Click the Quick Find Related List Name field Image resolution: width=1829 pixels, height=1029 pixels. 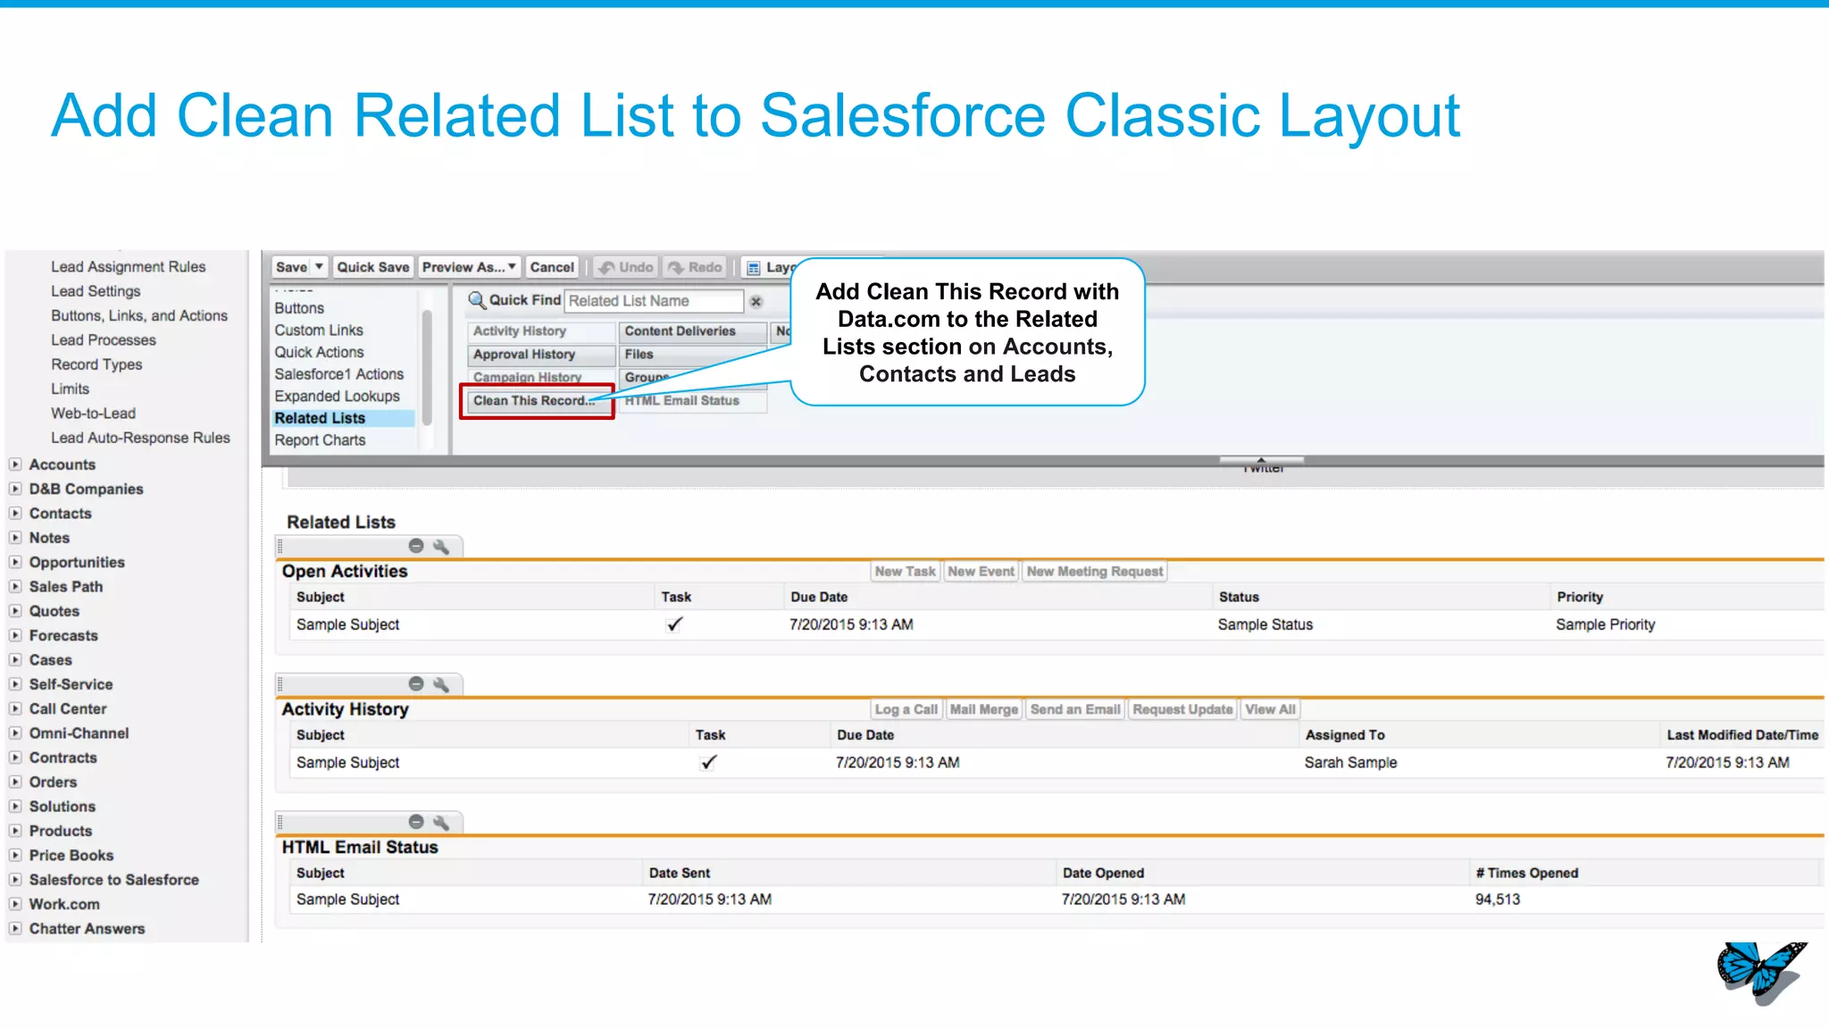[x=654, y=301]
